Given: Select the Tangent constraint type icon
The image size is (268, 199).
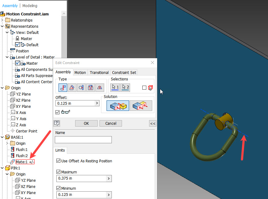Looking at the screenshot, I should [81, 87].
